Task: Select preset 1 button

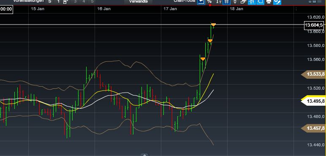Action: tap(58, 1)
